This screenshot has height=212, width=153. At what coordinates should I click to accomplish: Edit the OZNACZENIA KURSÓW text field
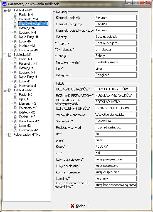(116, 108)
